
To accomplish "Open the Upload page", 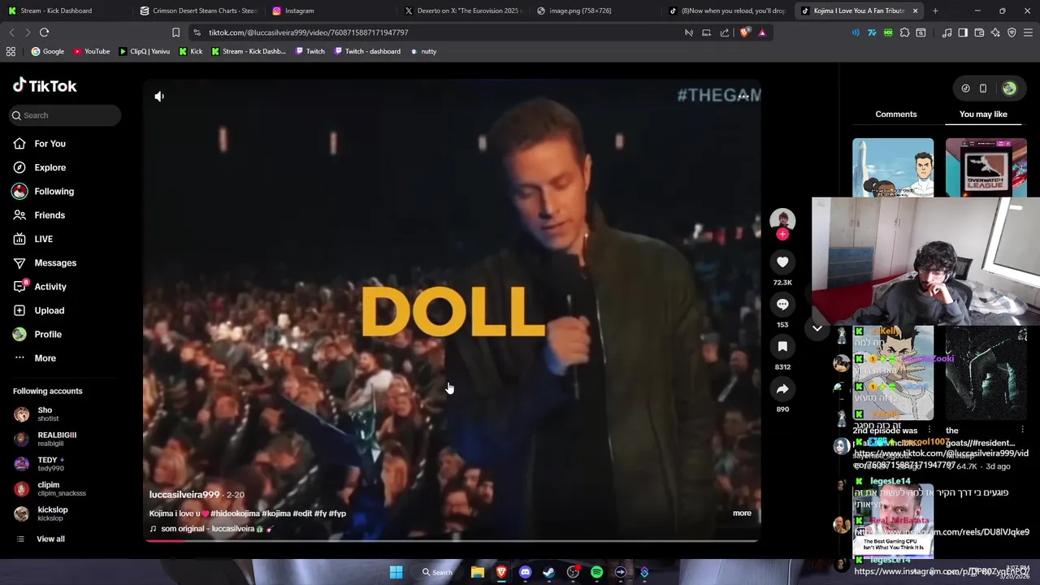I will [x=49, y=310].
